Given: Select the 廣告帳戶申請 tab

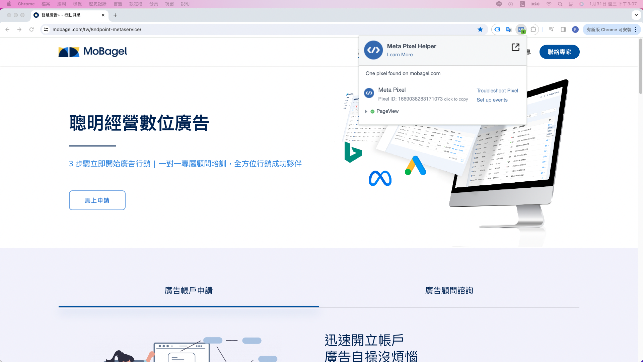Looking at the screenshot, I should 189,291.
